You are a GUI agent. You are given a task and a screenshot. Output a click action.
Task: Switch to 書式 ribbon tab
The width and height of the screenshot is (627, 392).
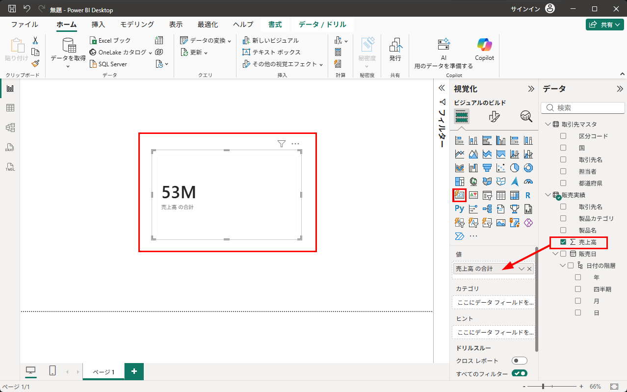[275, 25]
